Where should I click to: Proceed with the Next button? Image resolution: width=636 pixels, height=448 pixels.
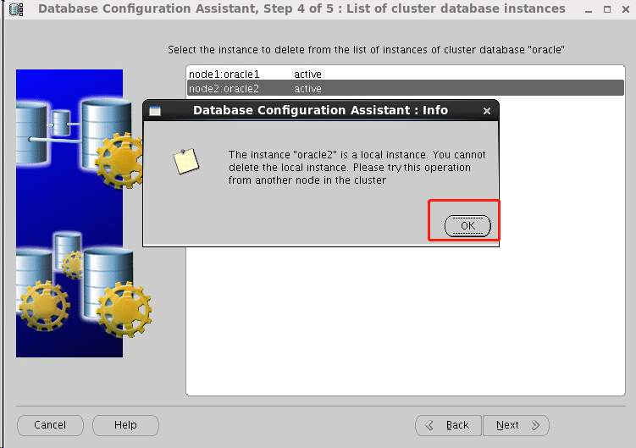pyautogui.click(x=516, y=425)
